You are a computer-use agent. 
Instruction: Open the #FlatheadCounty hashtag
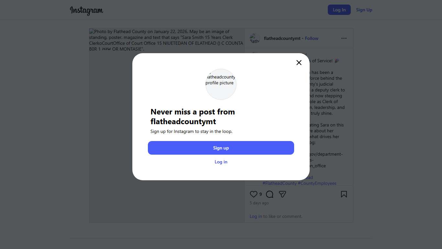pyautogui.click(x=280, y=183)
